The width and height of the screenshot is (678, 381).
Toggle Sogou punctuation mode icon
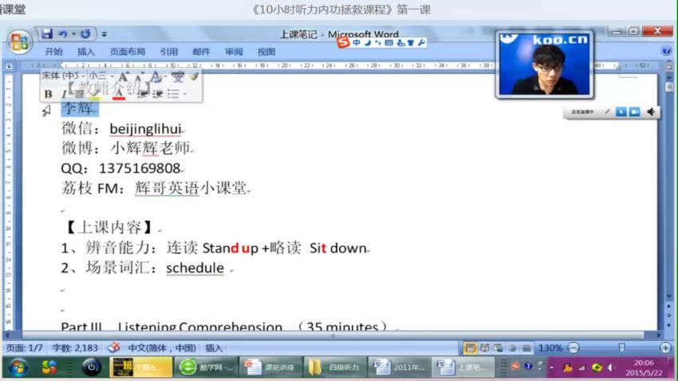[x=378, y=42]
